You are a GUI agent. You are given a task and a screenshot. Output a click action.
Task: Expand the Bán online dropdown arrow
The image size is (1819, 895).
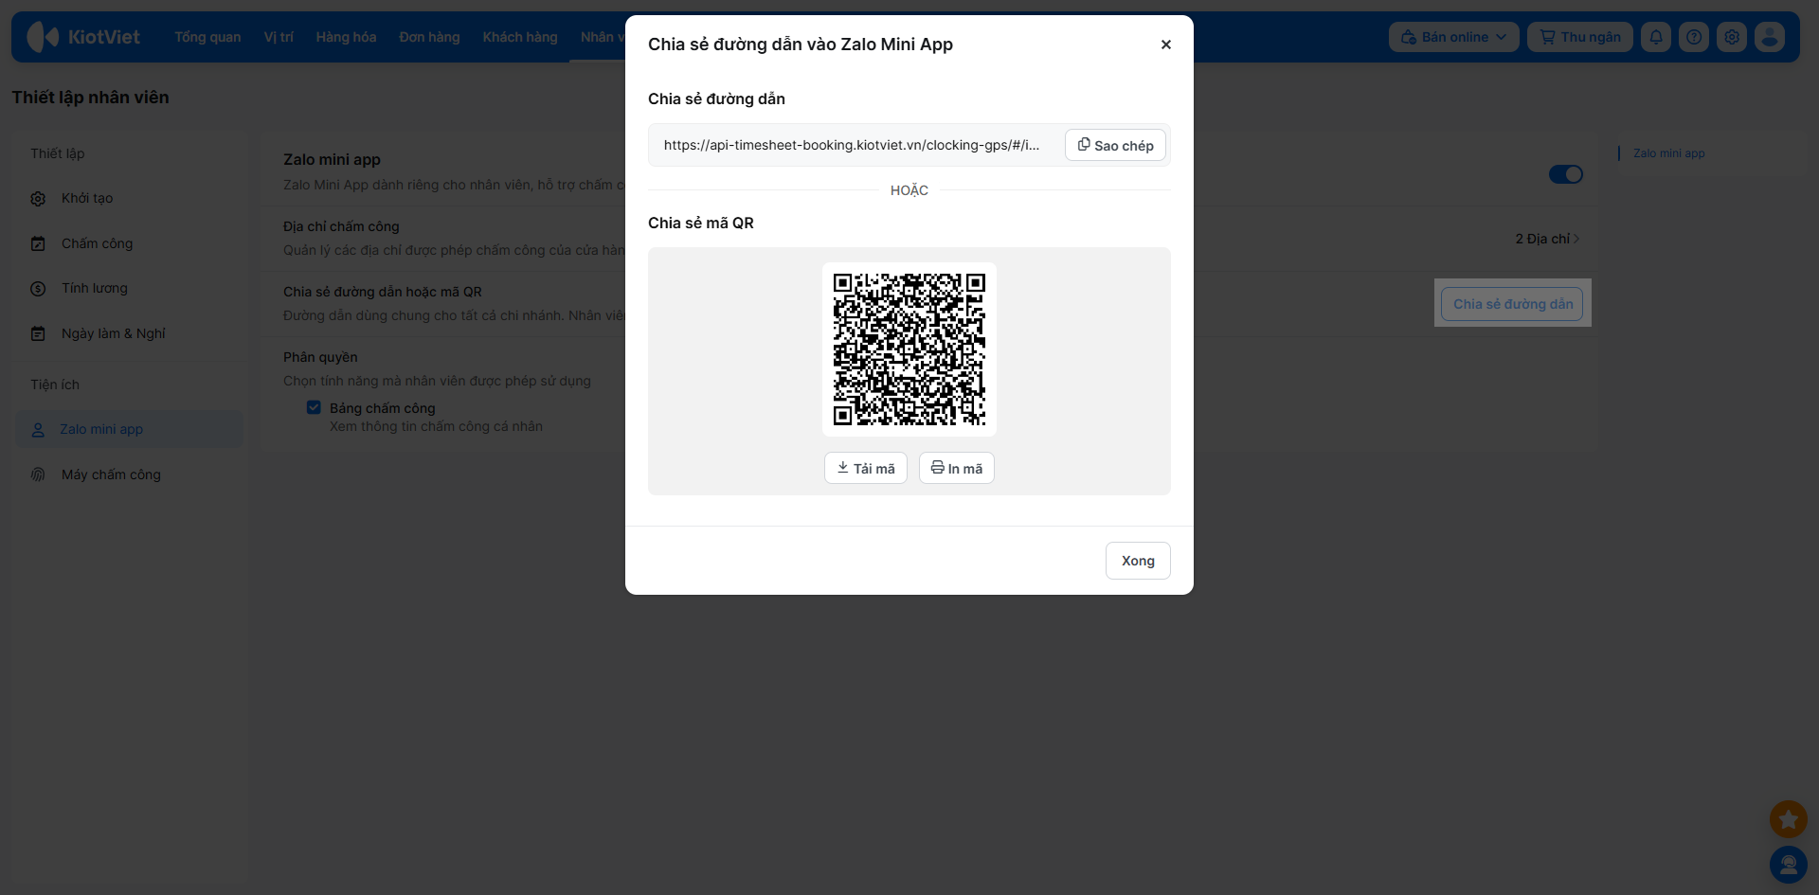click(x=1501, y=37)
